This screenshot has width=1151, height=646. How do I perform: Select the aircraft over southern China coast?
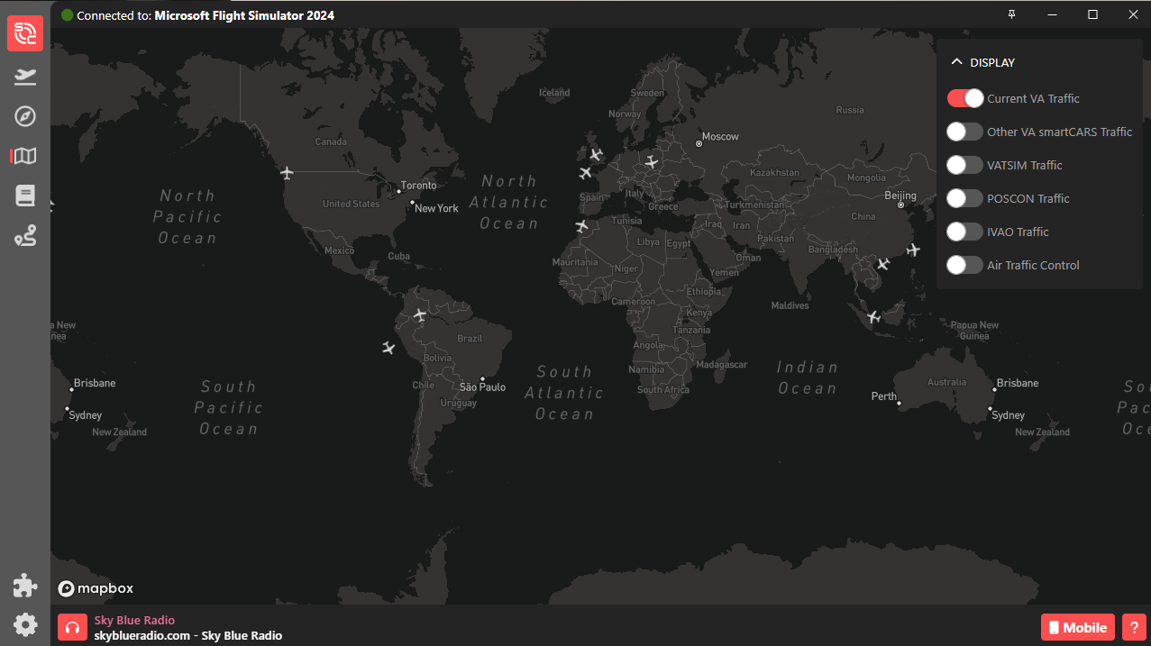pos(883,264)
